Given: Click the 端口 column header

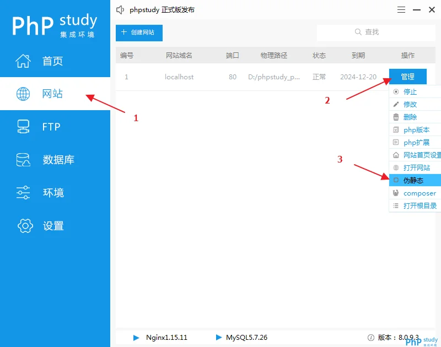Looking at the screenshot, I should [x=232, y=55].
